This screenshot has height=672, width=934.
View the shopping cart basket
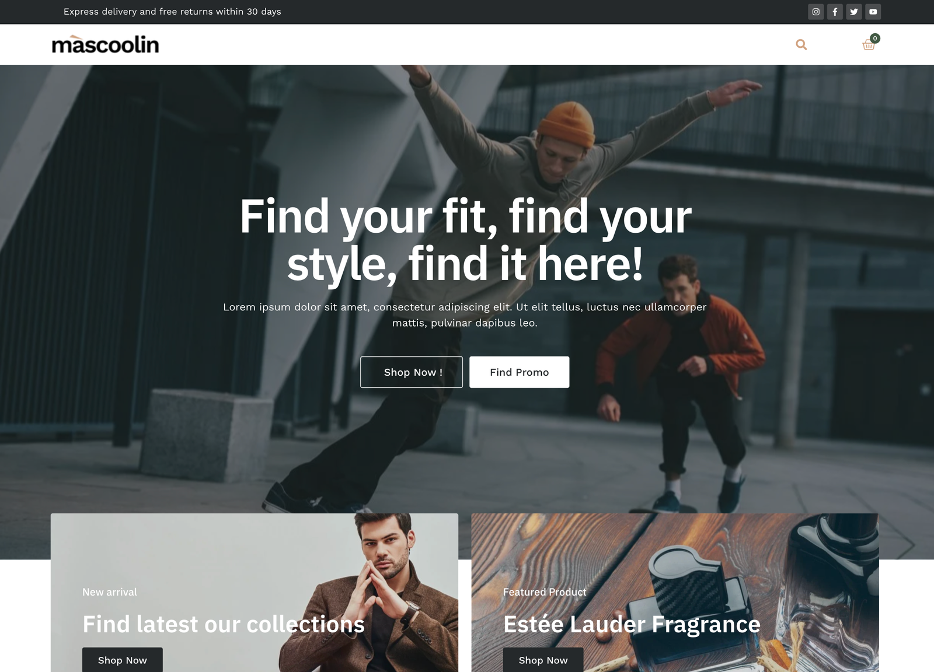tap(869, 45)
